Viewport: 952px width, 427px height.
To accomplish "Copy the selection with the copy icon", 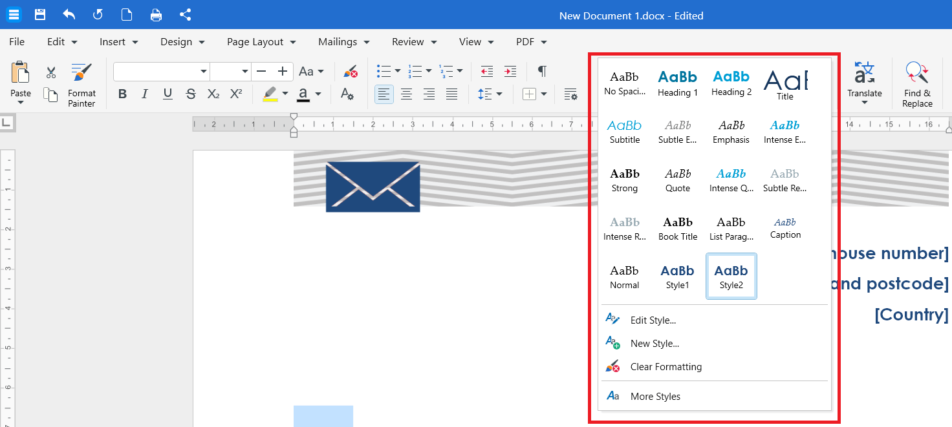I will click(51, 94).
